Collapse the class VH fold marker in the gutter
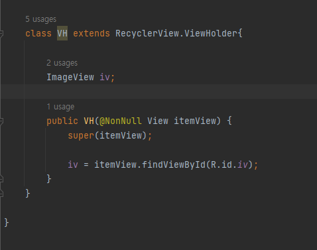Screen dimensions: 317x250 [x=1, y=33]
